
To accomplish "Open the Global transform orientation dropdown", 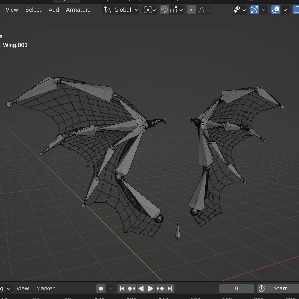I will [x=121, y=10].
